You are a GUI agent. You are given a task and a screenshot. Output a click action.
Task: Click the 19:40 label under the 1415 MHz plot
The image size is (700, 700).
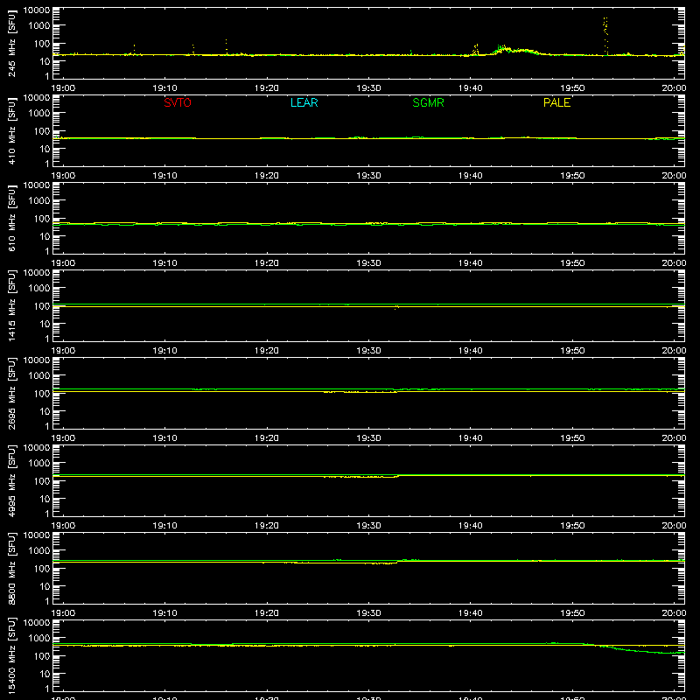pos(470,351)
